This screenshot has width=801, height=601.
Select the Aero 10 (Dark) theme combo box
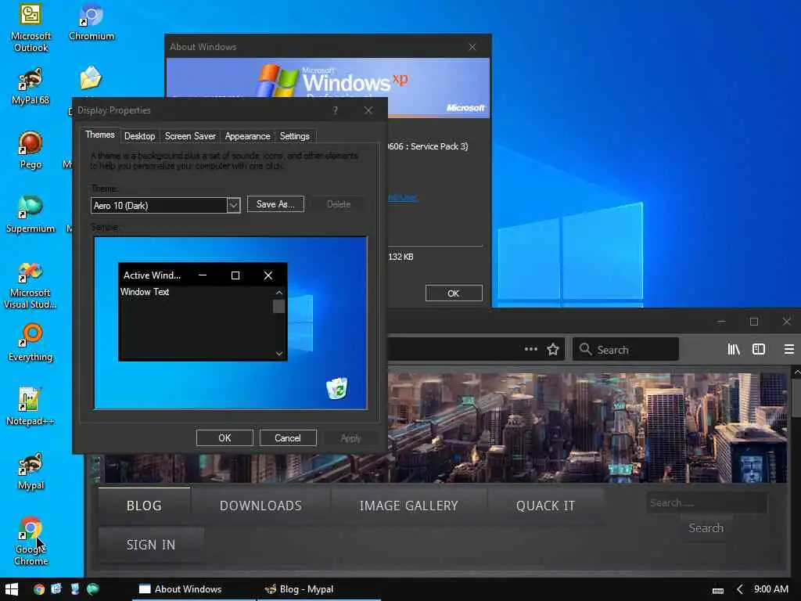click(x=166, y=206)
